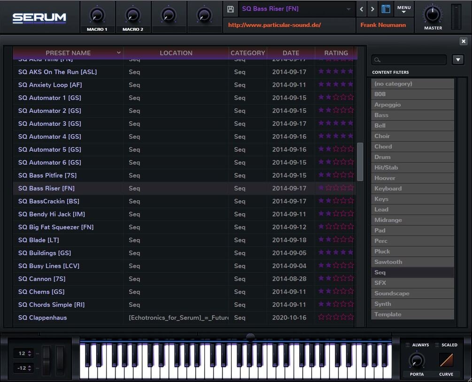The image size is (472, 382).
Task: Set star rating for SQ Cannon [7S]
Action: click(x=336, y=279)
